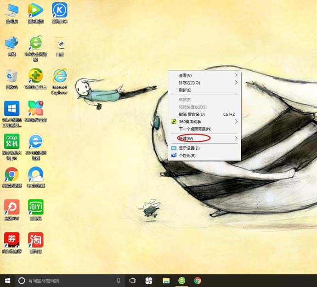This screenshot has width=317, height=287.
Task: Launch 360 Security Guard desktop shortcut
Action: 35,79
